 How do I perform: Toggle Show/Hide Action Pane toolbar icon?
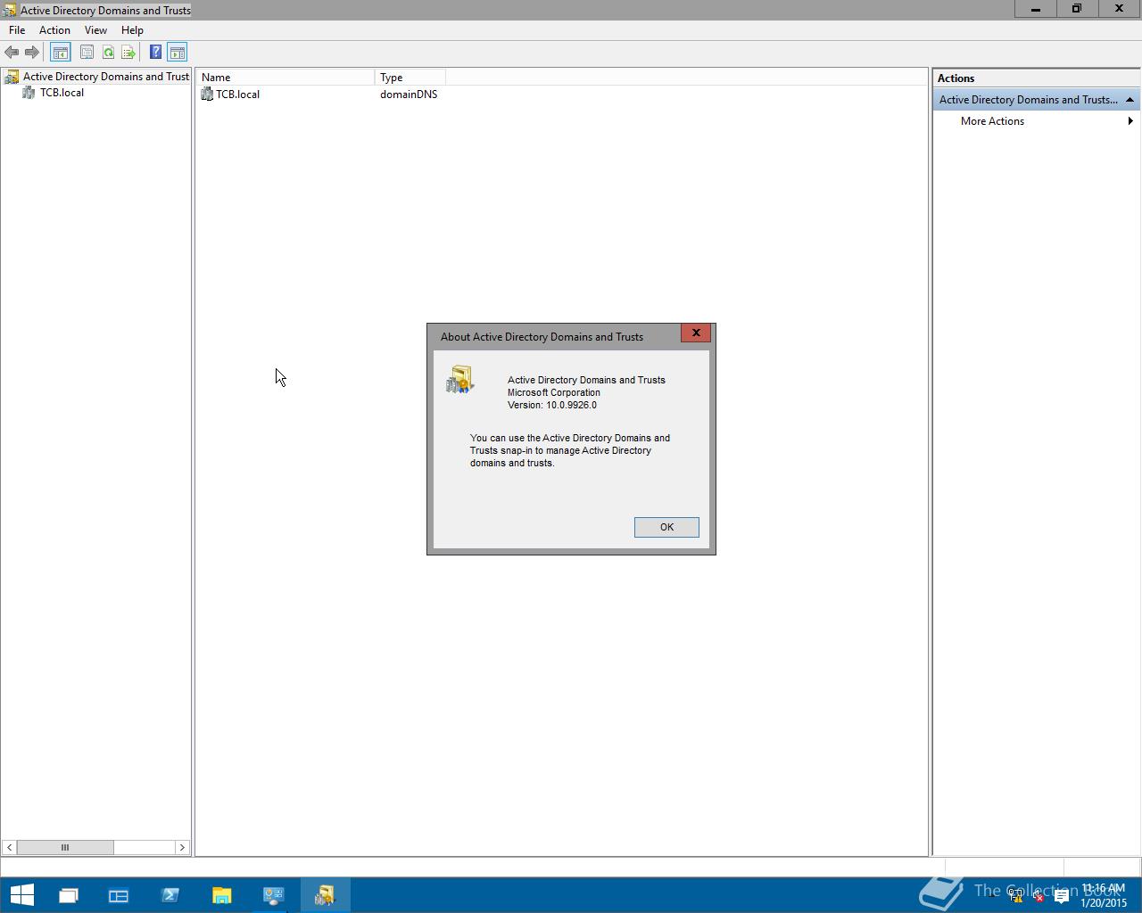pyautogui.click(x=178, y=53)
